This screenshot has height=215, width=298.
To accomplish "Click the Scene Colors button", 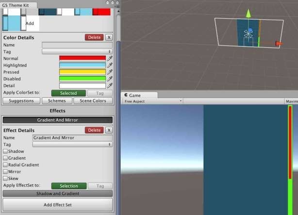I will coord(93,101).
